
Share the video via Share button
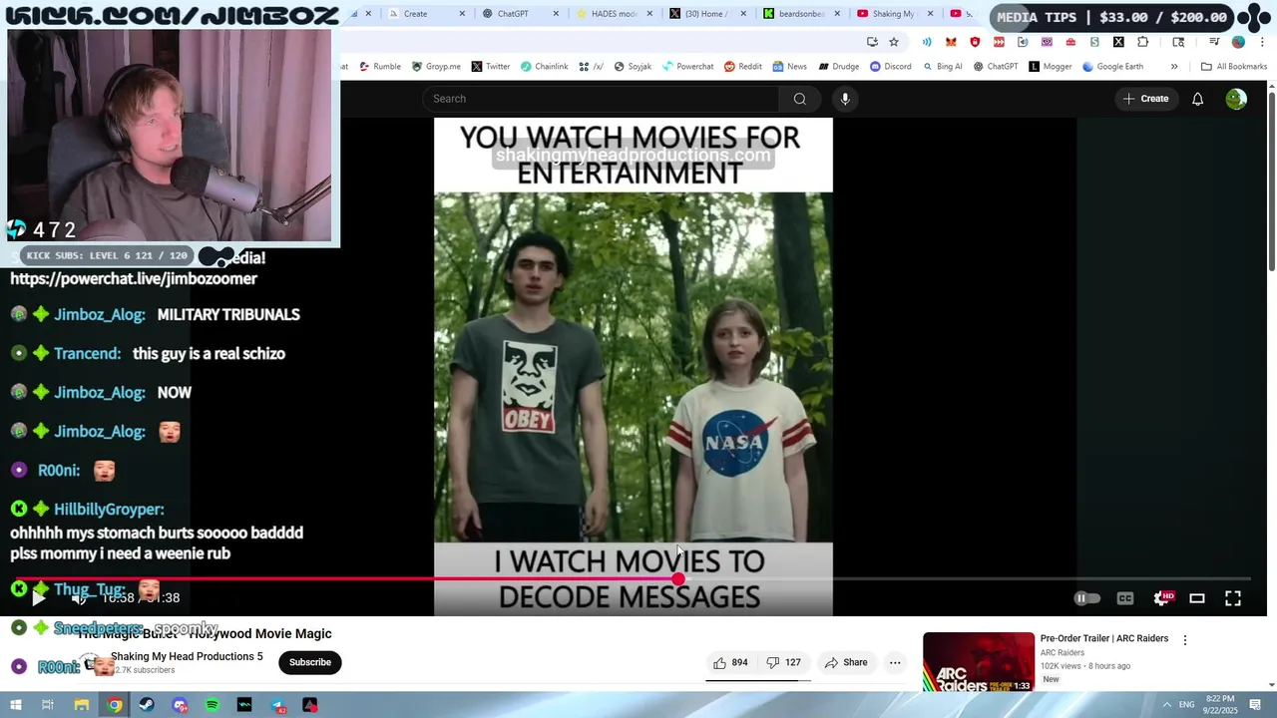coord(846,662)
